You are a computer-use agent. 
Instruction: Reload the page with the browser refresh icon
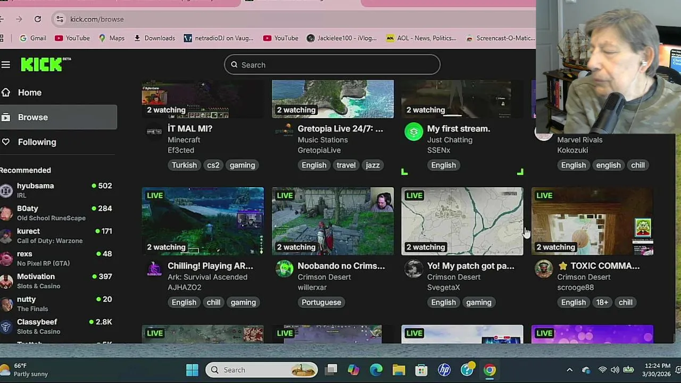[38, 19]
